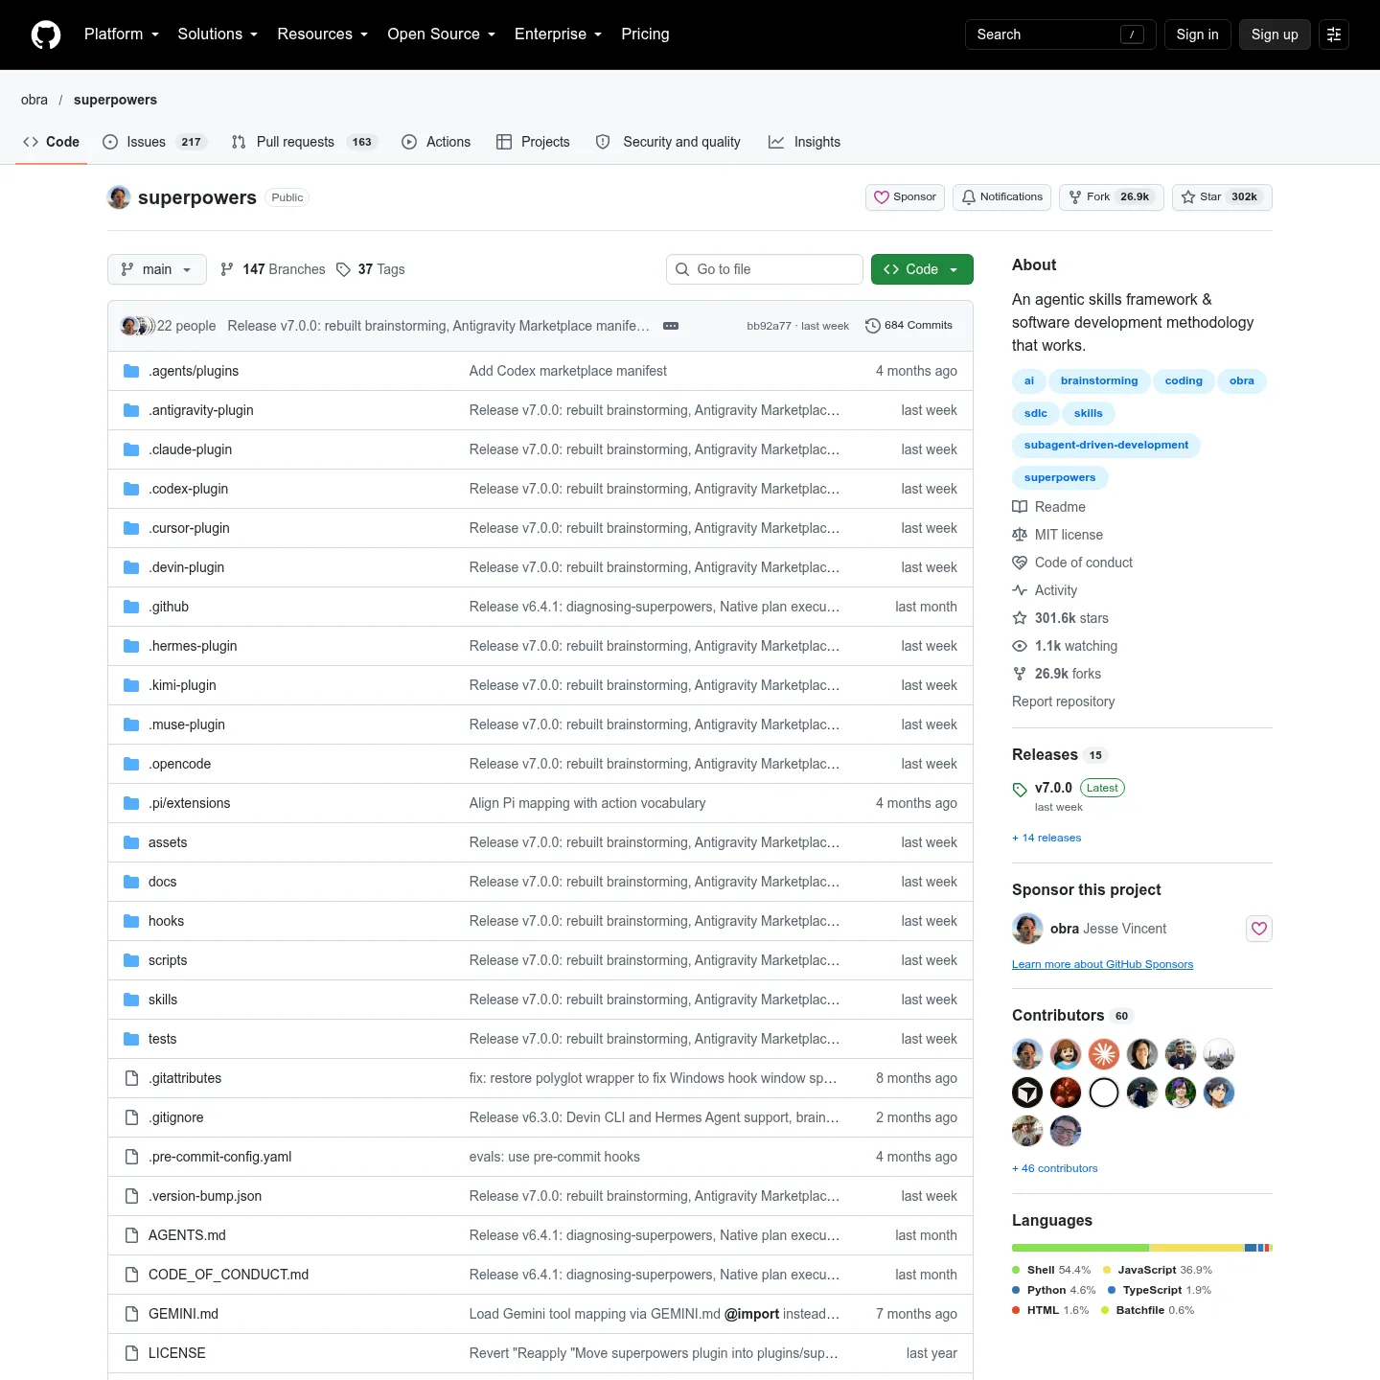The height and width of the screenshot is (1380, 1380).
Task: Open the AGENTS.md file
Action: (187, 1235)
